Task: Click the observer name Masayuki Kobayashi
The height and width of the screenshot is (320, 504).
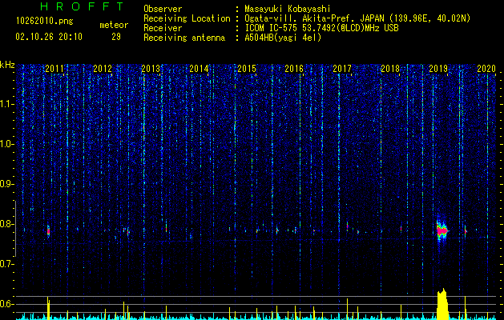Action: [288, 9]
